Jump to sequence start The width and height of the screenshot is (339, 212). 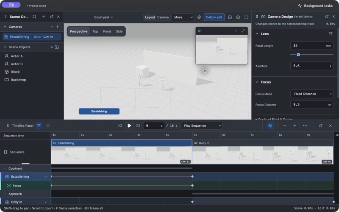120,126
